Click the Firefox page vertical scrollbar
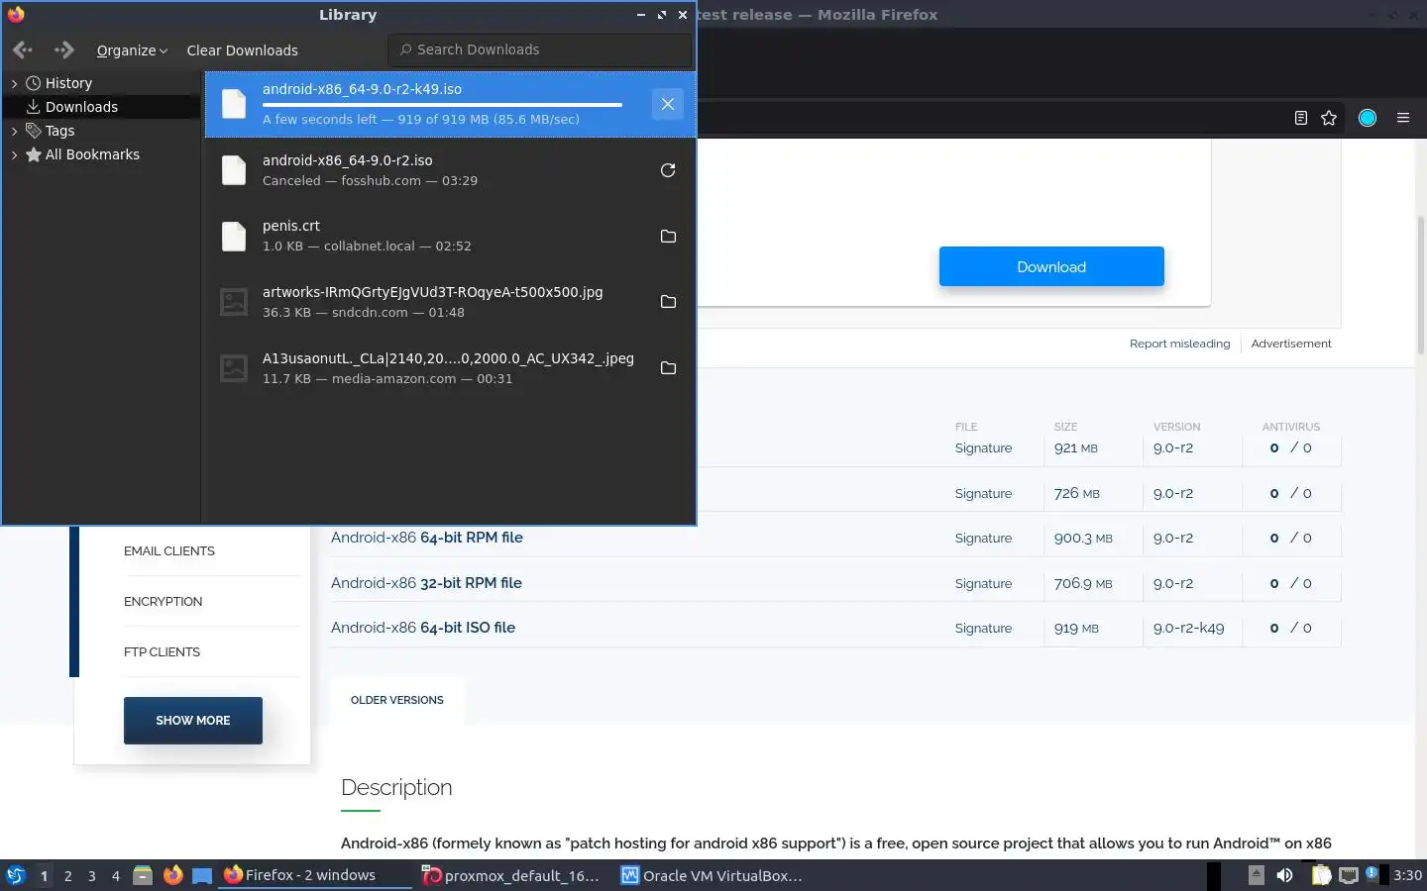The width and height of the screenshot is (1427, 891). 1421,285
